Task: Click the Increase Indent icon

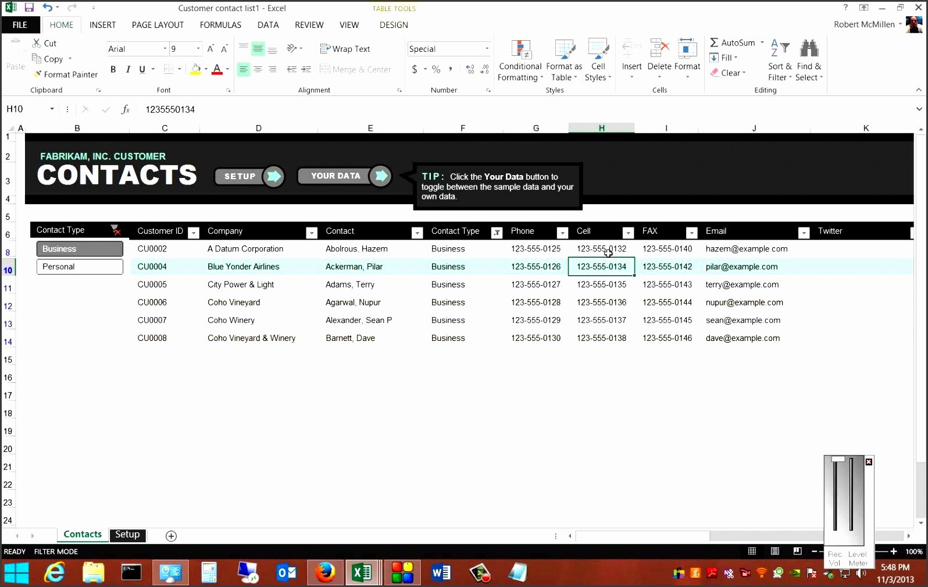Action: pos(306,69)
